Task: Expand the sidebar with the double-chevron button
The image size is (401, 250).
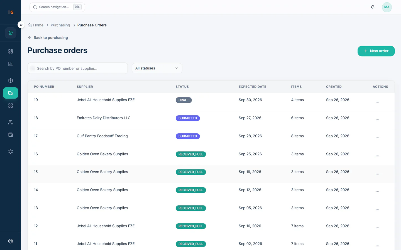Action: [x=21, y=25]
